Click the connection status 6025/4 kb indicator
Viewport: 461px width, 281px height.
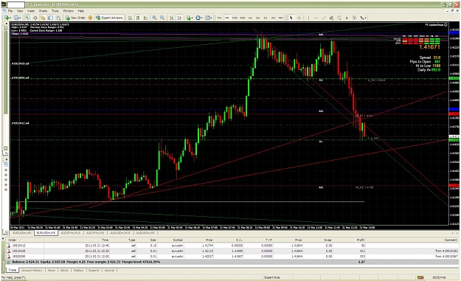pyautogui.click(x=439, y=277)
